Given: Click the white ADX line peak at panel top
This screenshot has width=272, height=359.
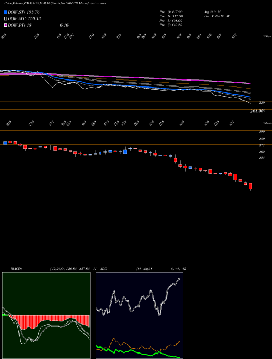Looking at the screenshot, I should pyautogui.click(x=178, y=279).
